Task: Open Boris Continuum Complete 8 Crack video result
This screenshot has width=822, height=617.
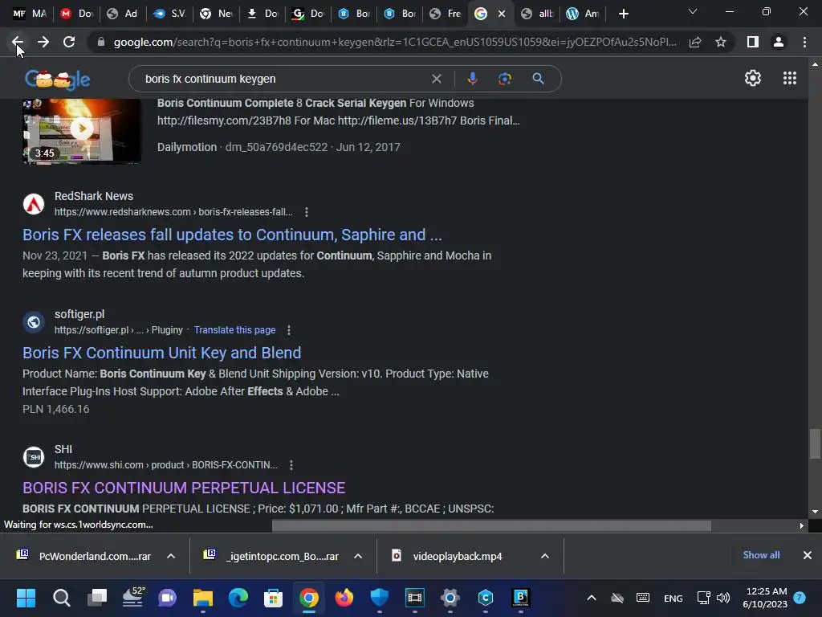Action: pos(315,103)
